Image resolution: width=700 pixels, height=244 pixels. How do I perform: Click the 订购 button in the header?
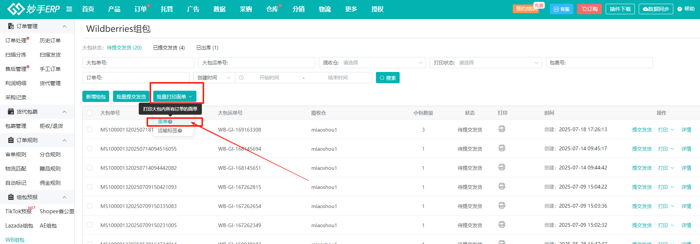click(589, 9)
